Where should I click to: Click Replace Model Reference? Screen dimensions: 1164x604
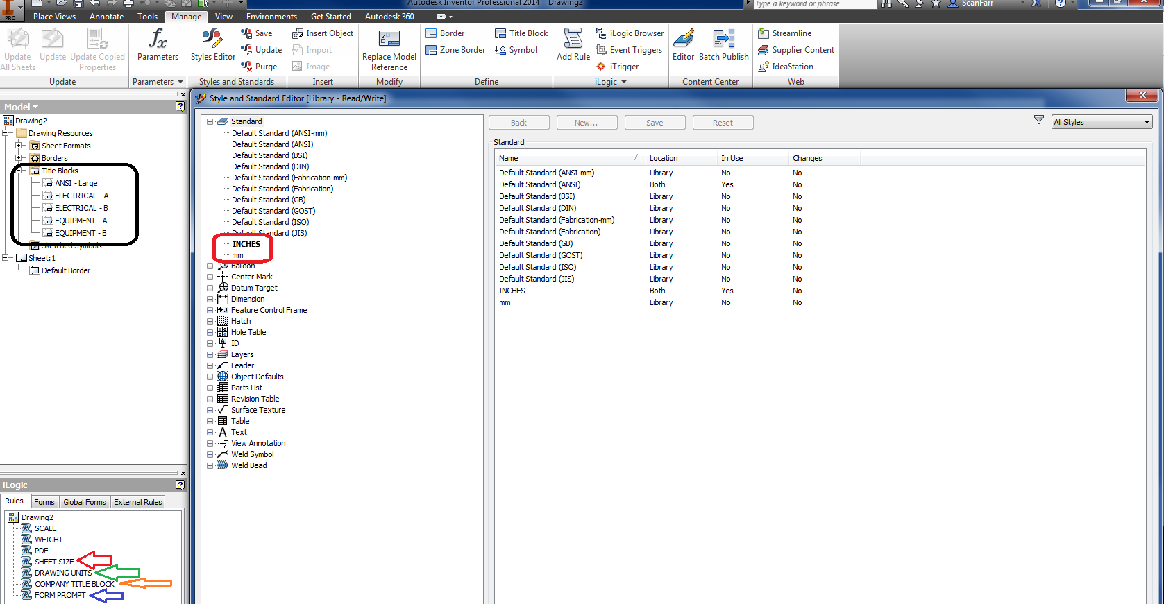click(x=389, y=50)
